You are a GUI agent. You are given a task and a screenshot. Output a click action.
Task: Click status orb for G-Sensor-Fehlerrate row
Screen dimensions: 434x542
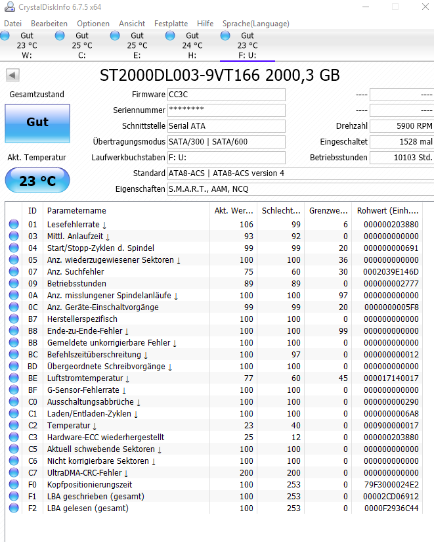click(14, 390)
